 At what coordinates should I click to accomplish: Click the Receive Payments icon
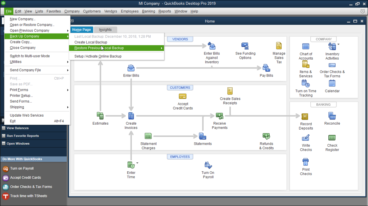pyautogui.click(x=220, y=116)
